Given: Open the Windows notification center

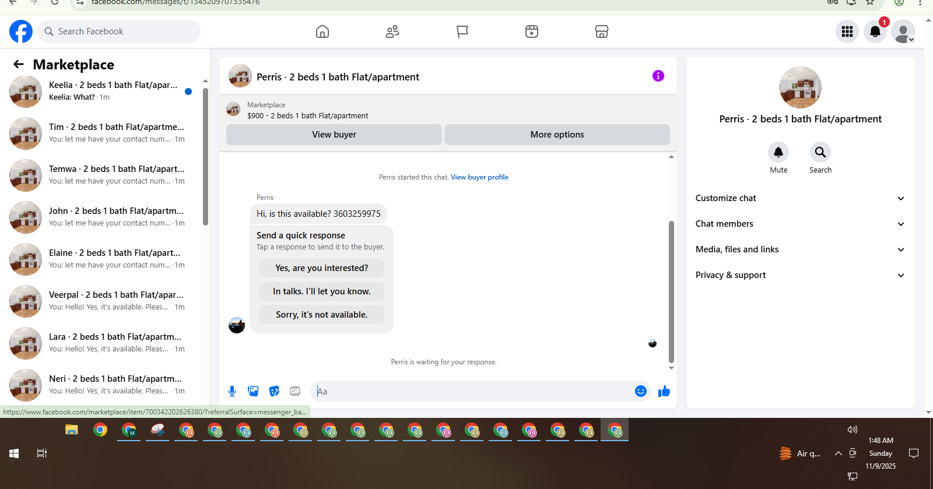Looking at the screenshot, I should 914,453.
